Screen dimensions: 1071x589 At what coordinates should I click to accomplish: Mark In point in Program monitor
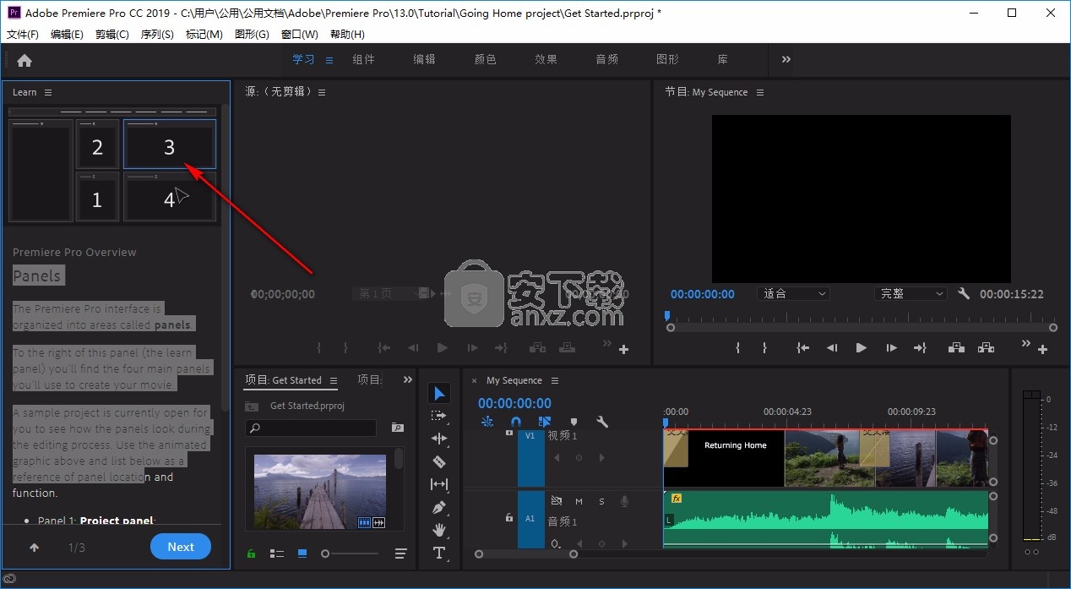737,348
